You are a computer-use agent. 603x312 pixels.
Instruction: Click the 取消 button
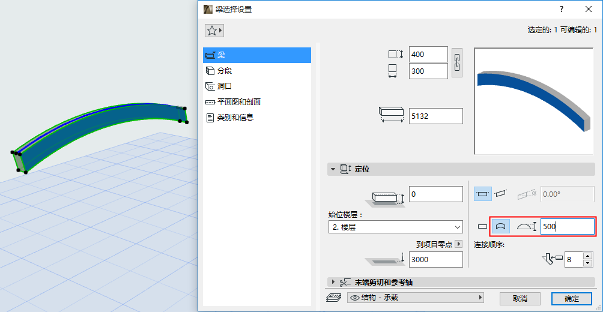[520, 299]
